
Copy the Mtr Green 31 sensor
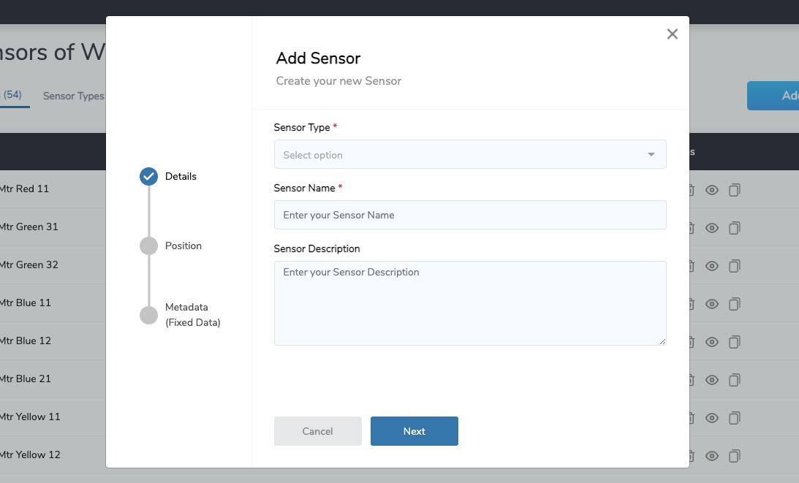pos(734,227)
